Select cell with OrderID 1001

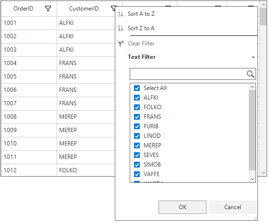[29, 23]
